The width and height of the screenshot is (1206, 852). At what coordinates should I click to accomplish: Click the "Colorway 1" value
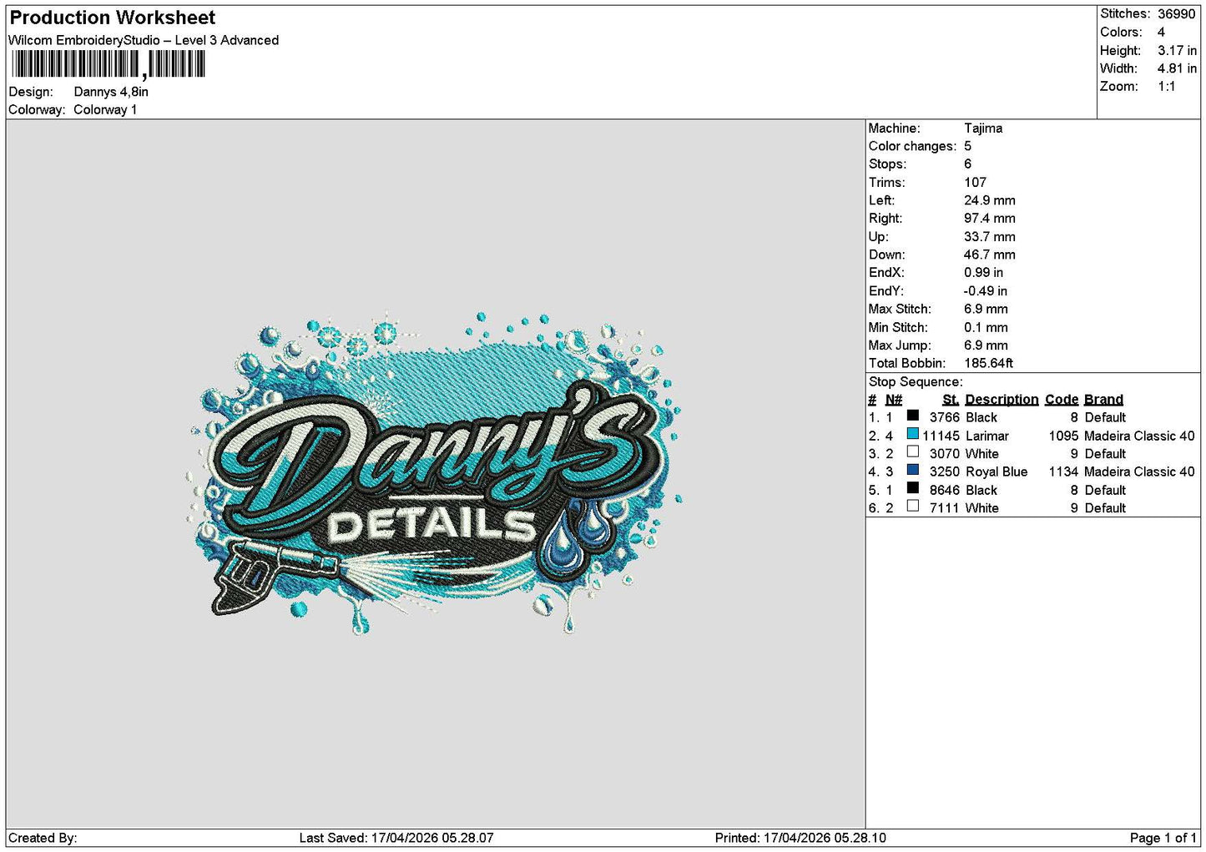click(x=105, y=109)
